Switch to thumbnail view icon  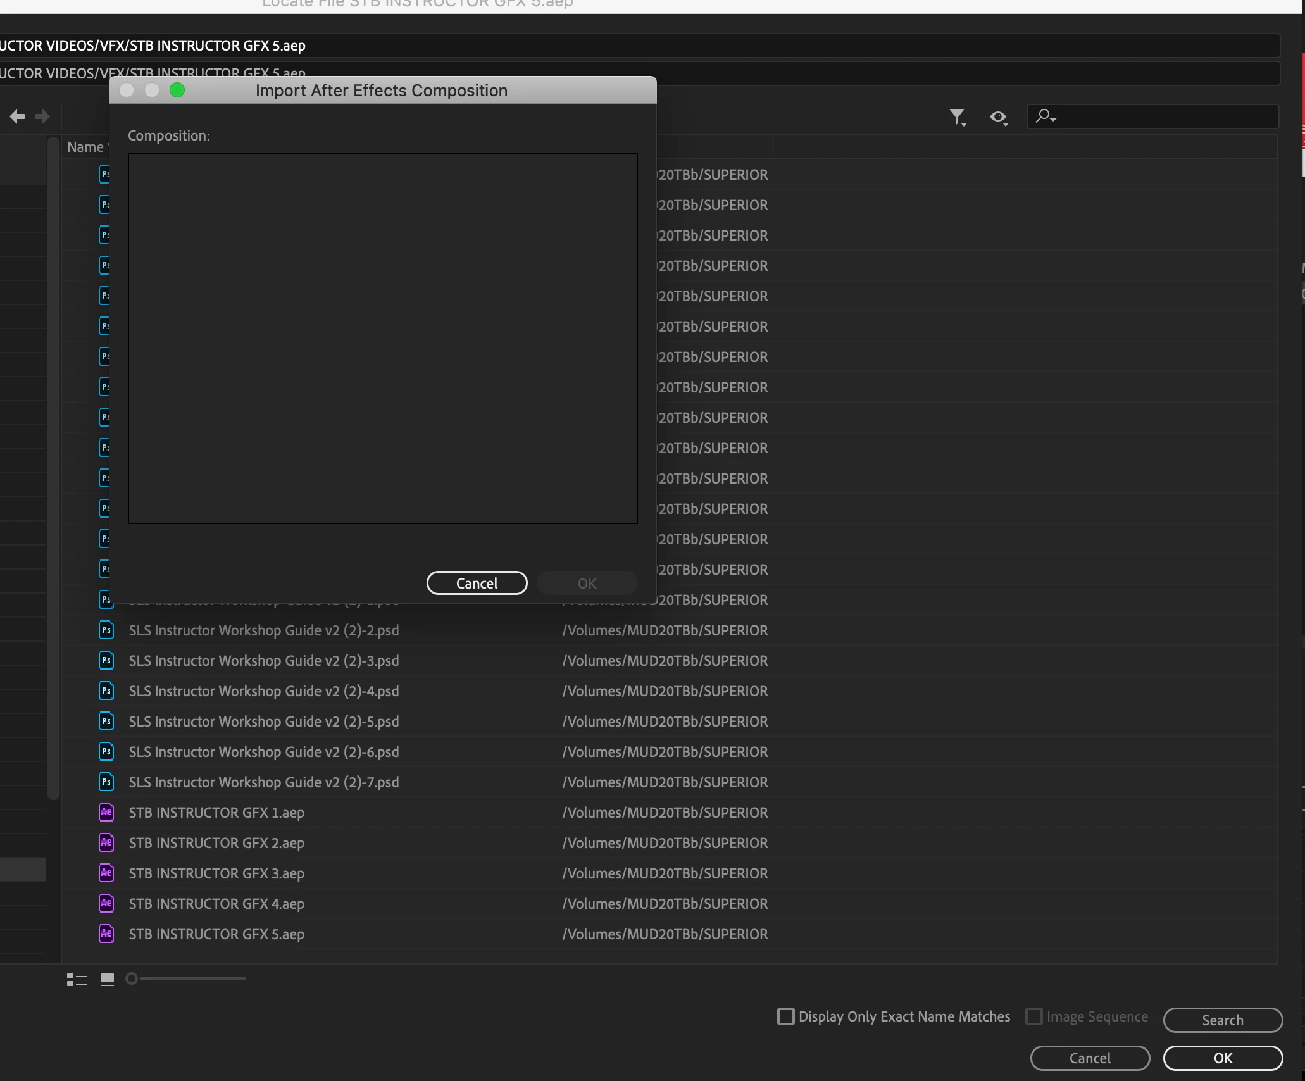108,980
